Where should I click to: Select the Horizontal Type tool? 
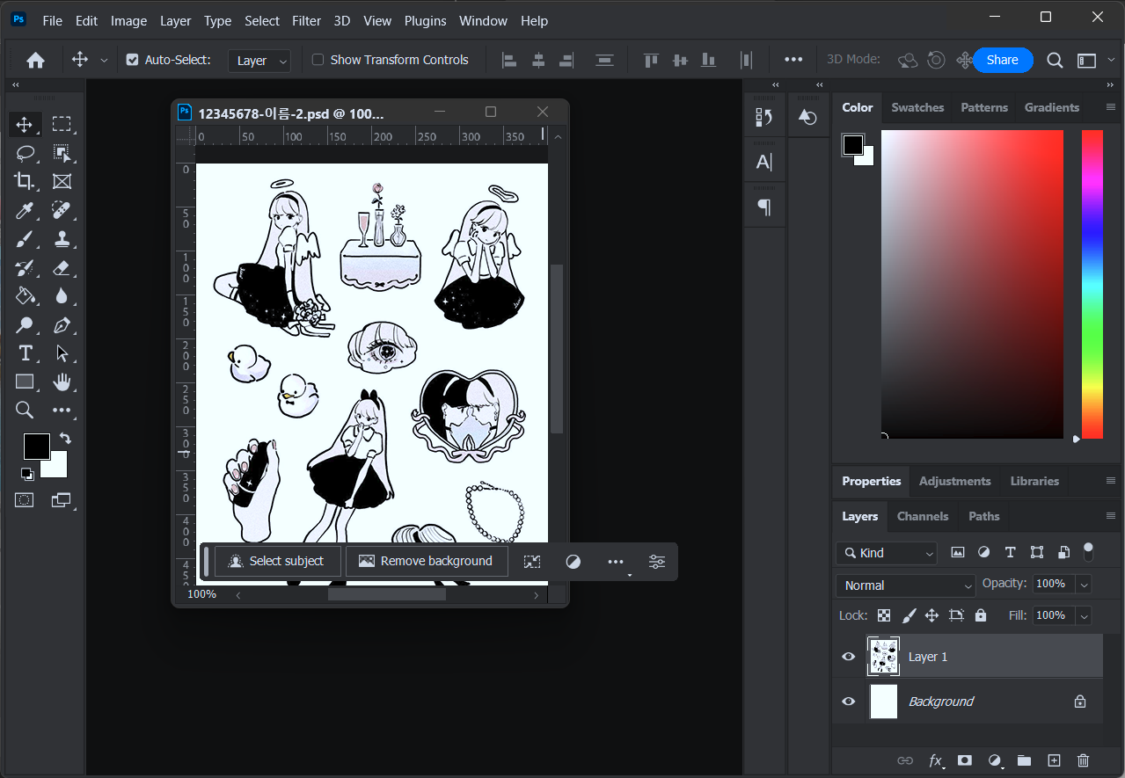(25, 353)
